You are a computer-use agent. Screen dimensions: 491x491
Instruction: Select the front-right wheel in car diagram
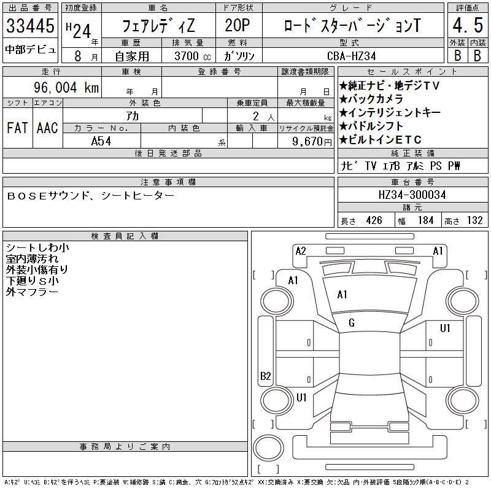463,301
